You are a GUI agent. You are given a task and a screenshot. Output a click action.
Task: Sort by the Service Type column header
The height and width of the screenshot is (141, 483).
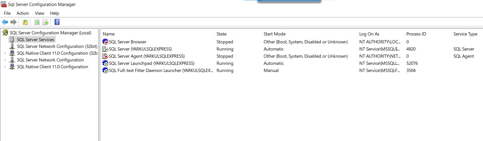point(465,34)
